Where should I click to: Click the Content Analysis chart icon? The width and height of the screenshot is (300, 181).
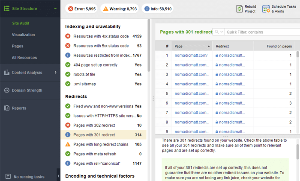click(7, 73)
